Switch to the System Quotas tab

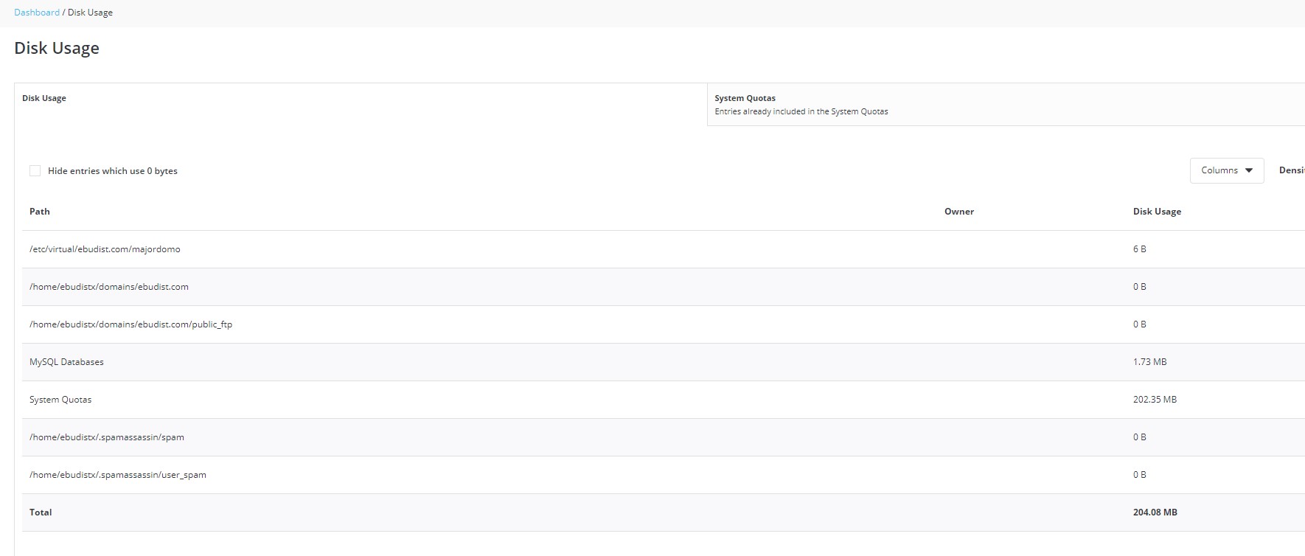coord(745,98)
